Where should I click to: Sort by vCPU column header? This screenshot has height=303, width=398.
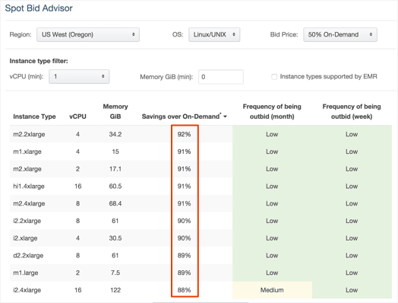coord(77,116)
